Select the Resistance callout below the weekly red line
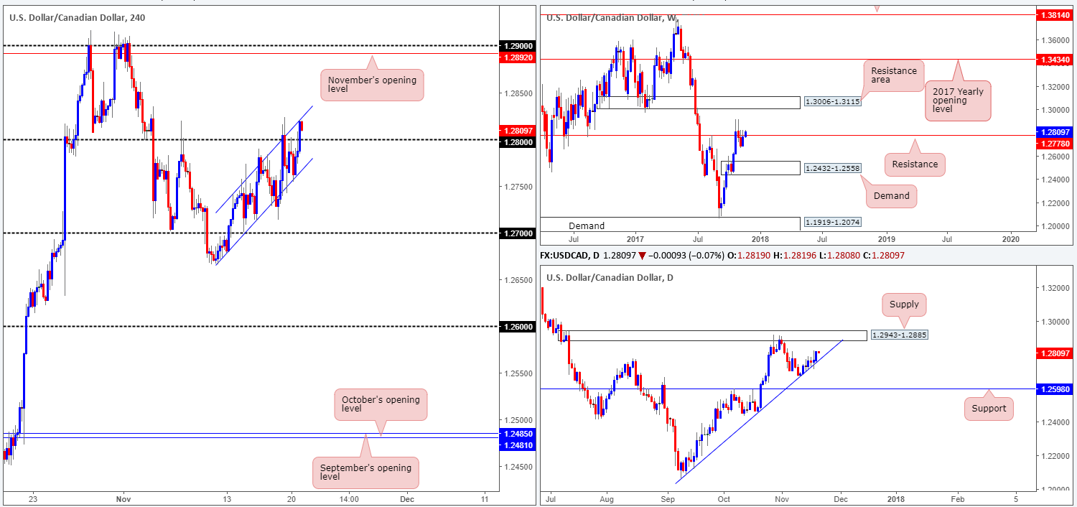 915,164
